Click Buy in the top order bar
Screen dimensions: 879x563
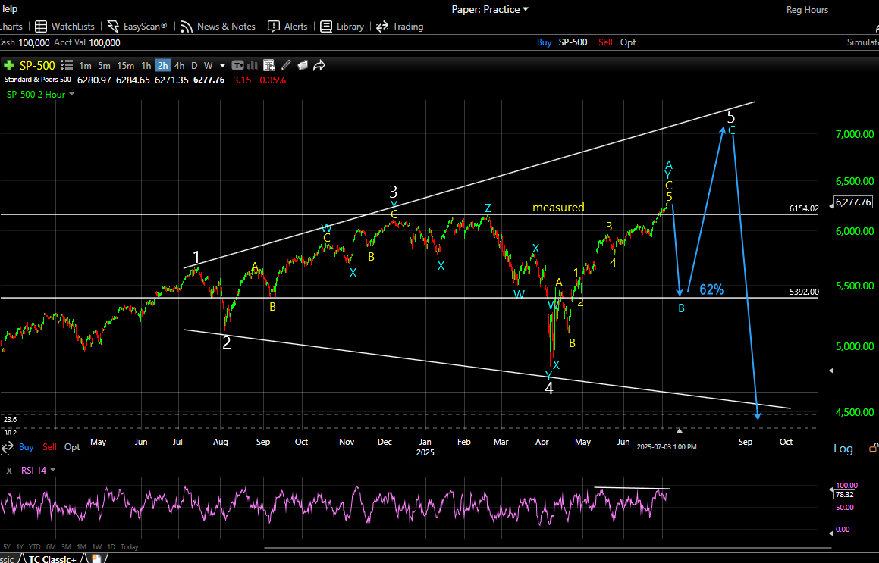[x=544, y=42]
